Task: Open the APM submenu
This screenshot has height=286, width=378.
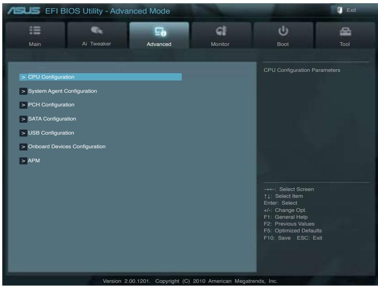Action: click(x=34, y=161)
